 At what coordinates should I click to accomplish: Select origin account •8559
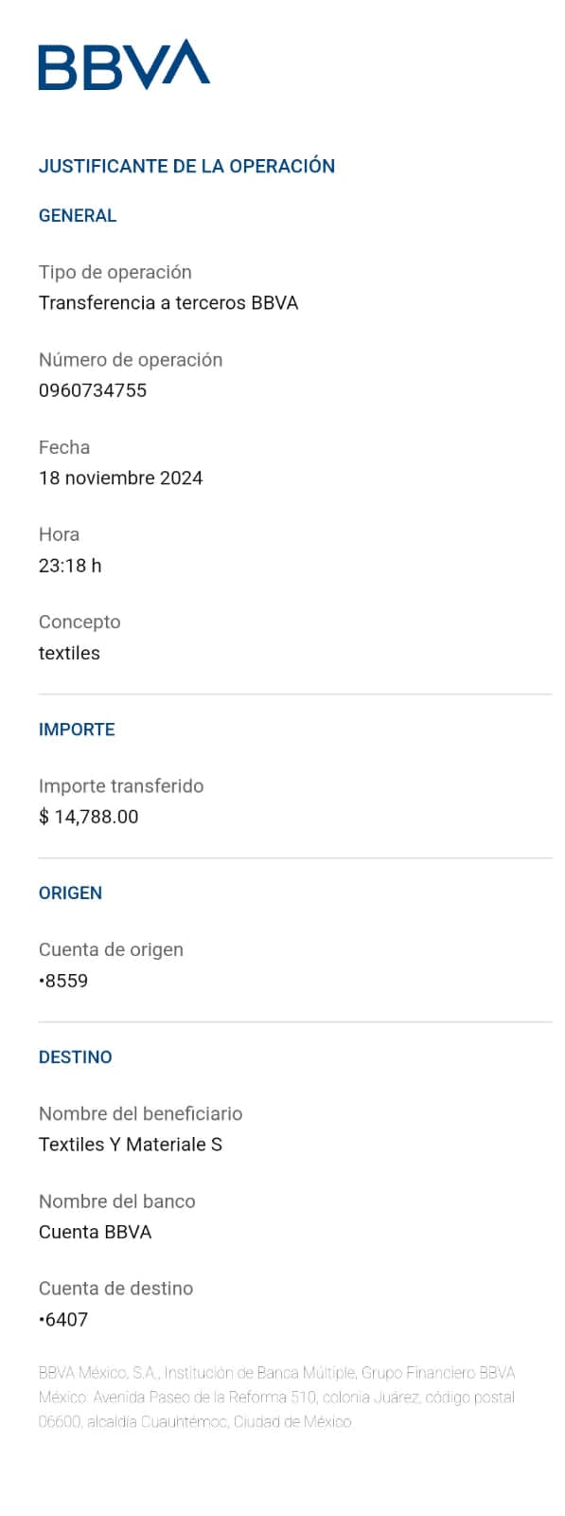coord(63,981)
